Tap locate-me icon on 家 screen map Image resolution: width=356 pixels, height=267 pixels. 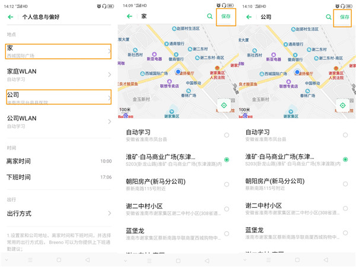coord(224,106)
